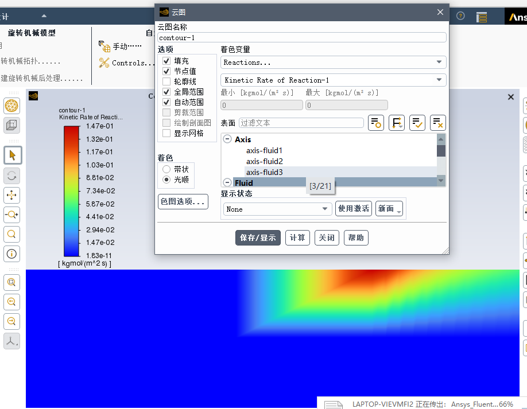The height and width of the screenshot is (409, 527).
Task: Select the 带状 (Banded) coloring radio button
Action: click(x=166, y=169)
